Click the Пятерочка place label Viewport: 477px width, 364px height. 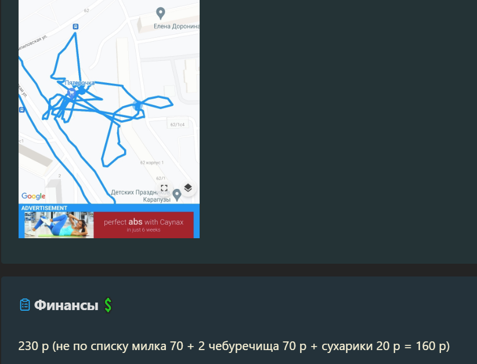(x=79, y=83)
